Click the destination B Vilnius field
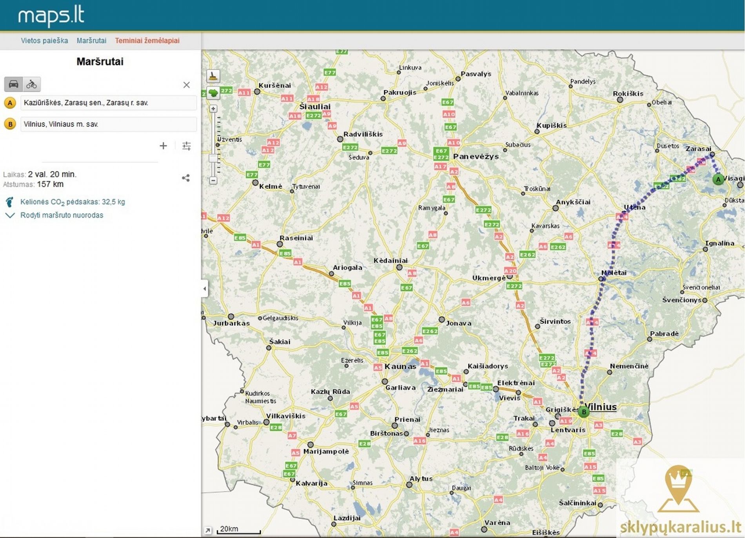The width and height of the screenshot is (745, 538). click(x=108, y=124)
